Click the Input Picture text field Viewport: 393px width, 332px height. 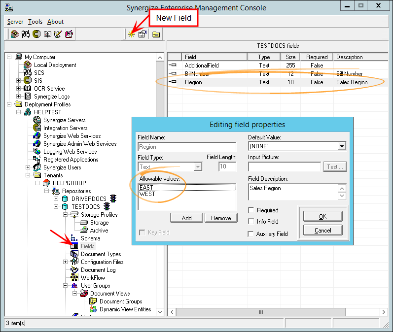coord(285,167)
